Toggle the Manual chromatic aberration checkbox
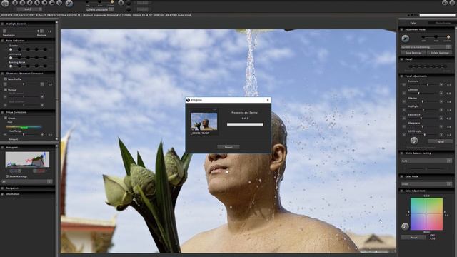Screen dimensions: 457x257 click(6, 90)
